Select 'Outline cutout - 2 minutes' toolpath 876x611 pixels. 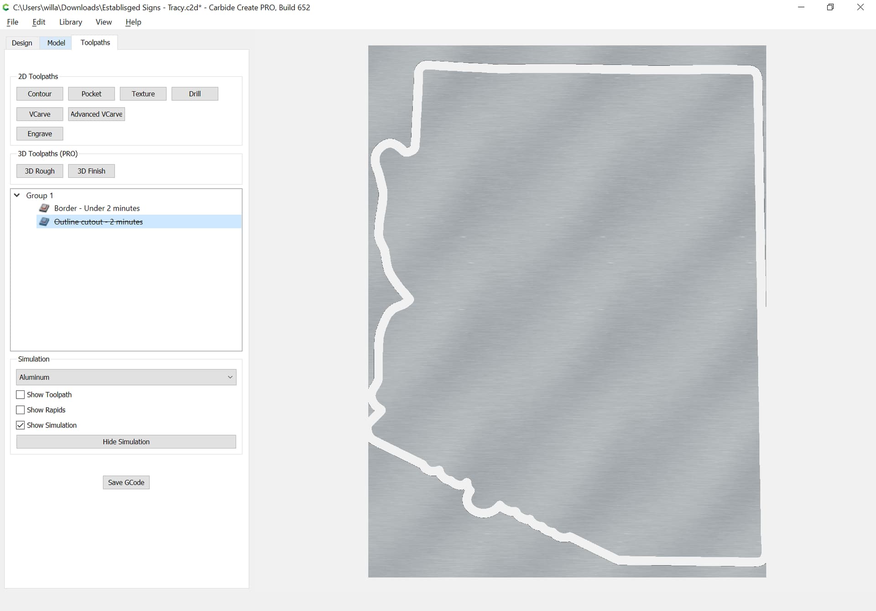tap(98, 222)
